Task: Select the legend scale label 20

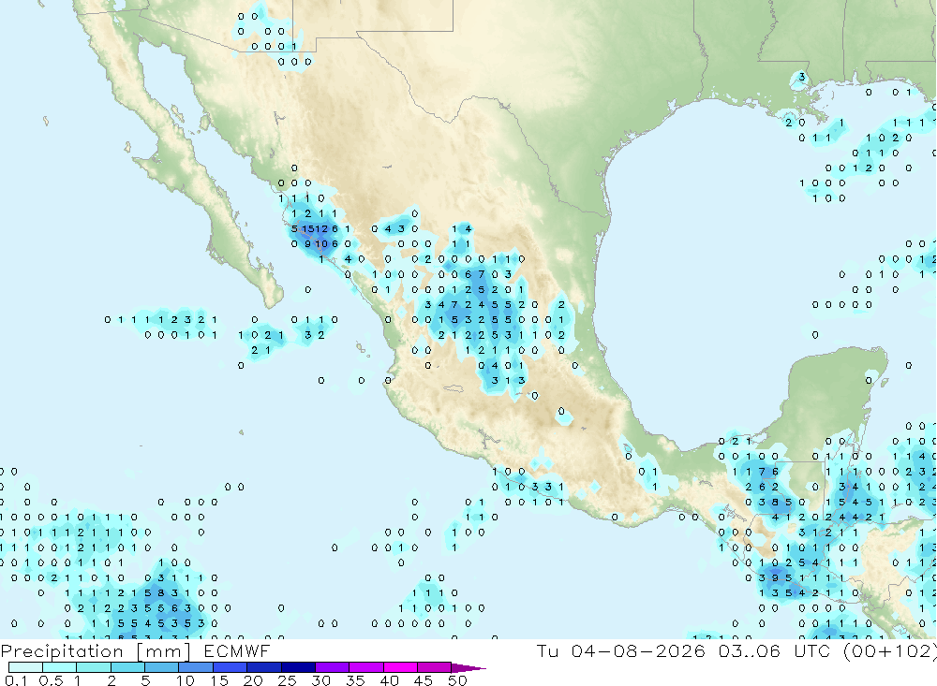Action: tap(253, 680)
